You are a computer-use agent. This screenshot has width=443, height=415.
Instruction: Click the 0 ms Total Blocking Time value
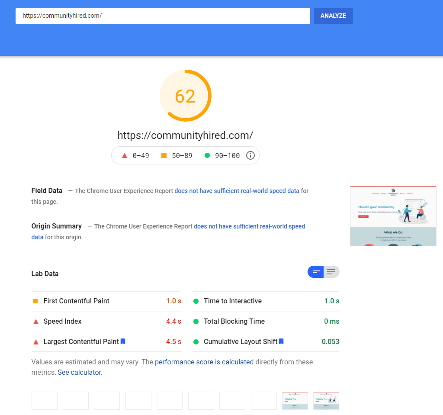(x=331, y=322)
